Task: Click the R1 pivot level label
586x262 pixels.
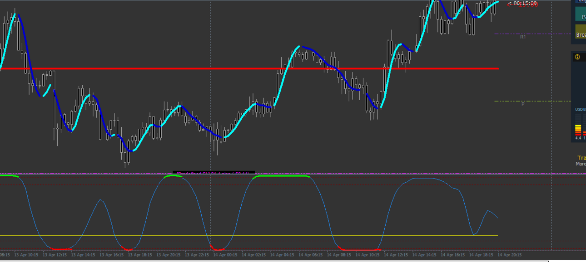Action: [x=523, y=37]
